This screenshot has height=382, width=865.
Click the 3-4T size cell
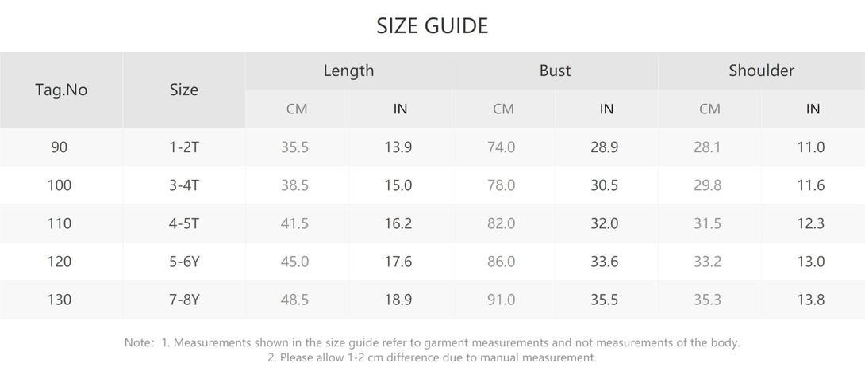point(183,185)
